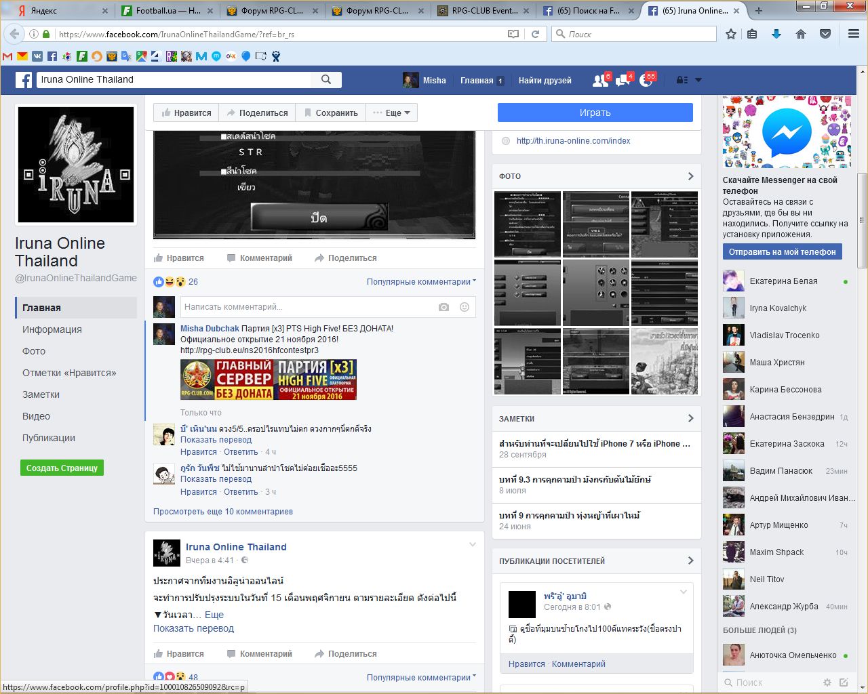View 10 more comments link
The height and width of the screenshot is (694, 868).
223,512
